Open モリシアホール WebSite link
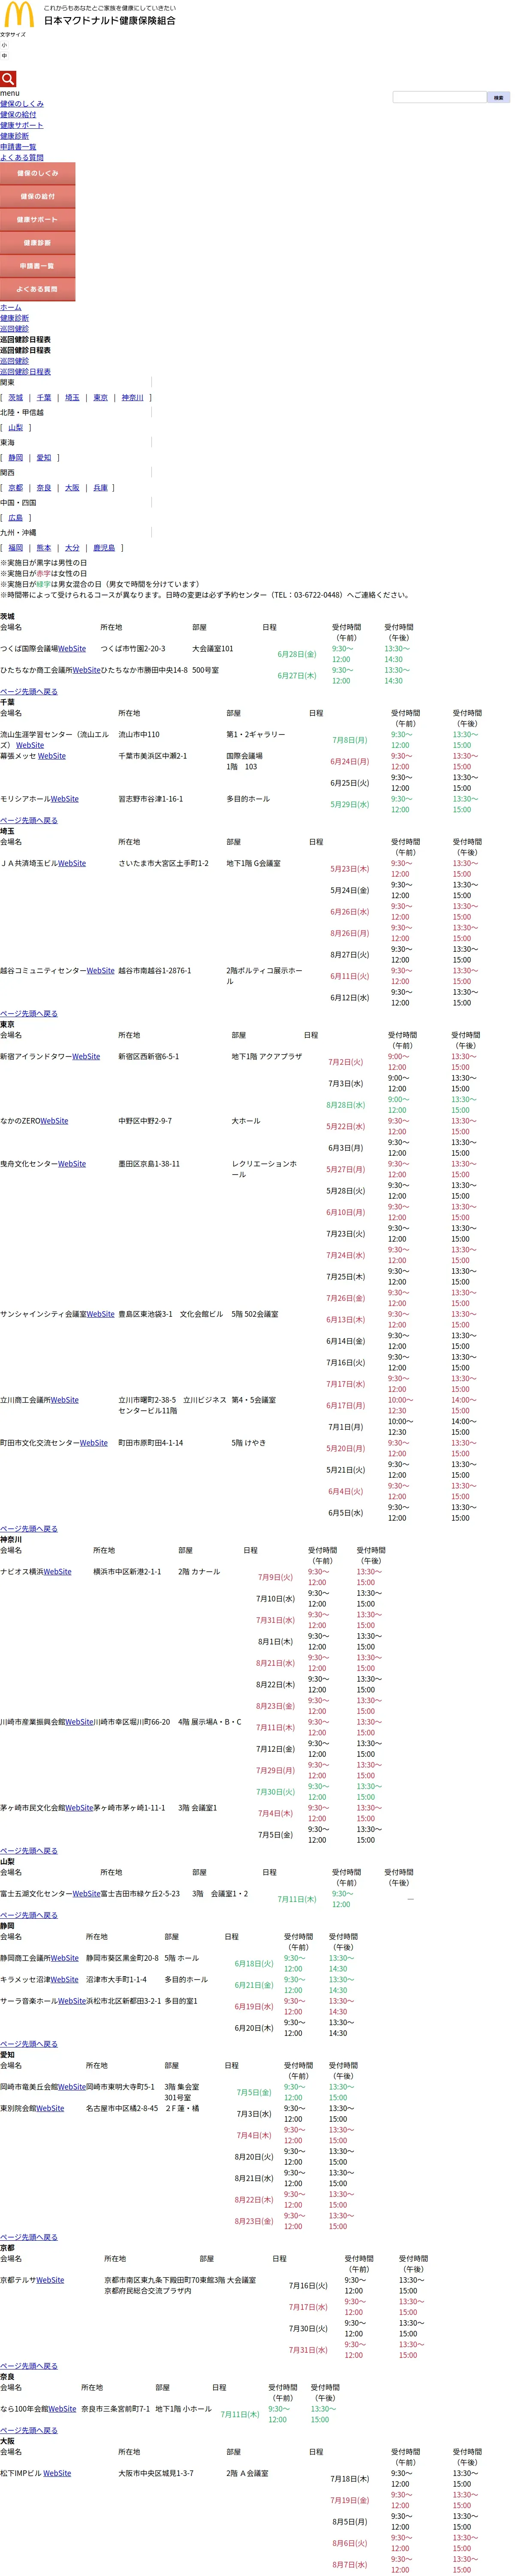518x2576 pixels. 65,799
